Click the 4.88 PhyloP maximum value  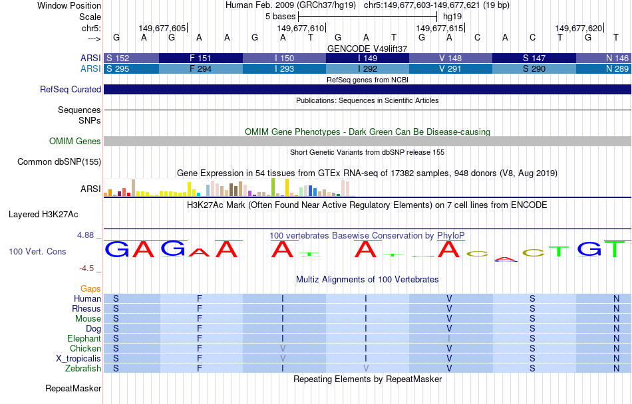85,235
